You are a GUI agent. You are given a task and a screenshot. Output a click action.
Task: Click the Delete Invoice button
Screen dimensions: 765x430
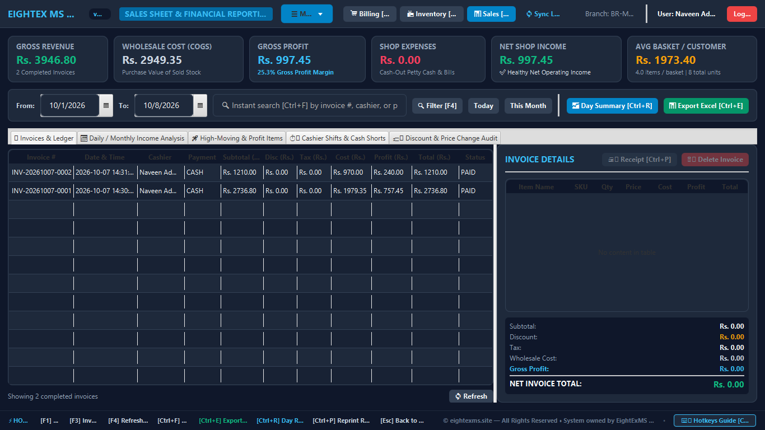pyautogui.click(x=715, y=160)
